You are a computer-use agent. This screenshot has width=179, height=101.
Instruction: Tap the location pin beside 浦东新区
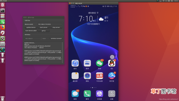[x=98, y=13]
